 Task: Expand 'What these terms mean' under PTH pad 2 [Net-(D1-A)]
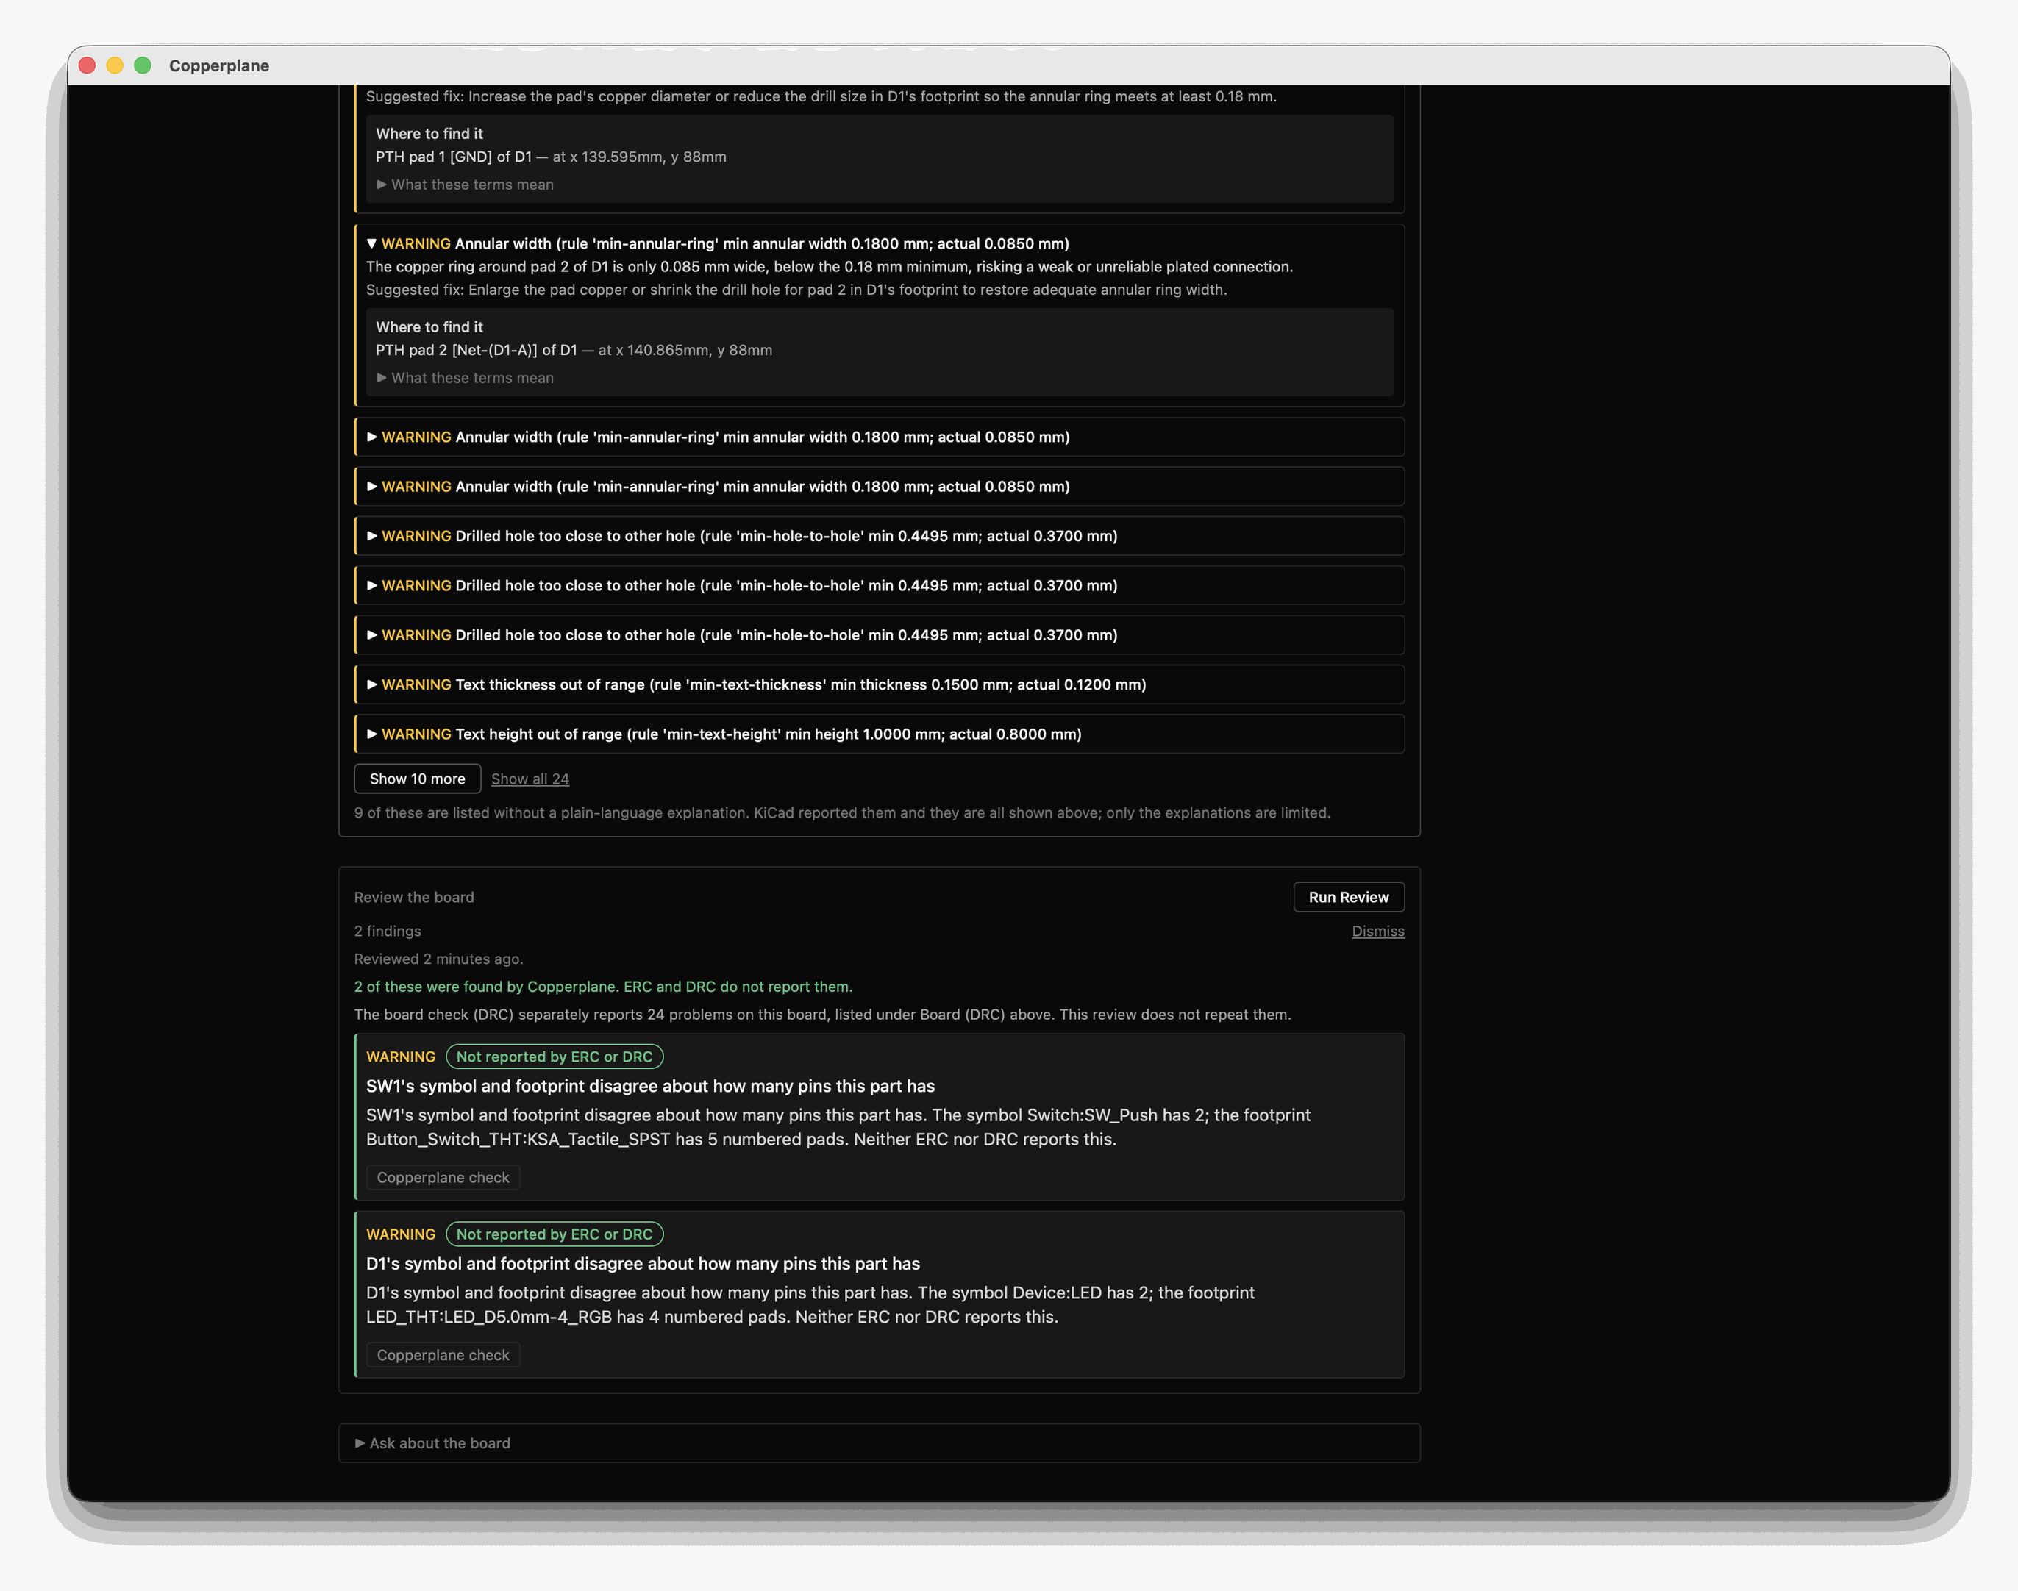point(465,378)
